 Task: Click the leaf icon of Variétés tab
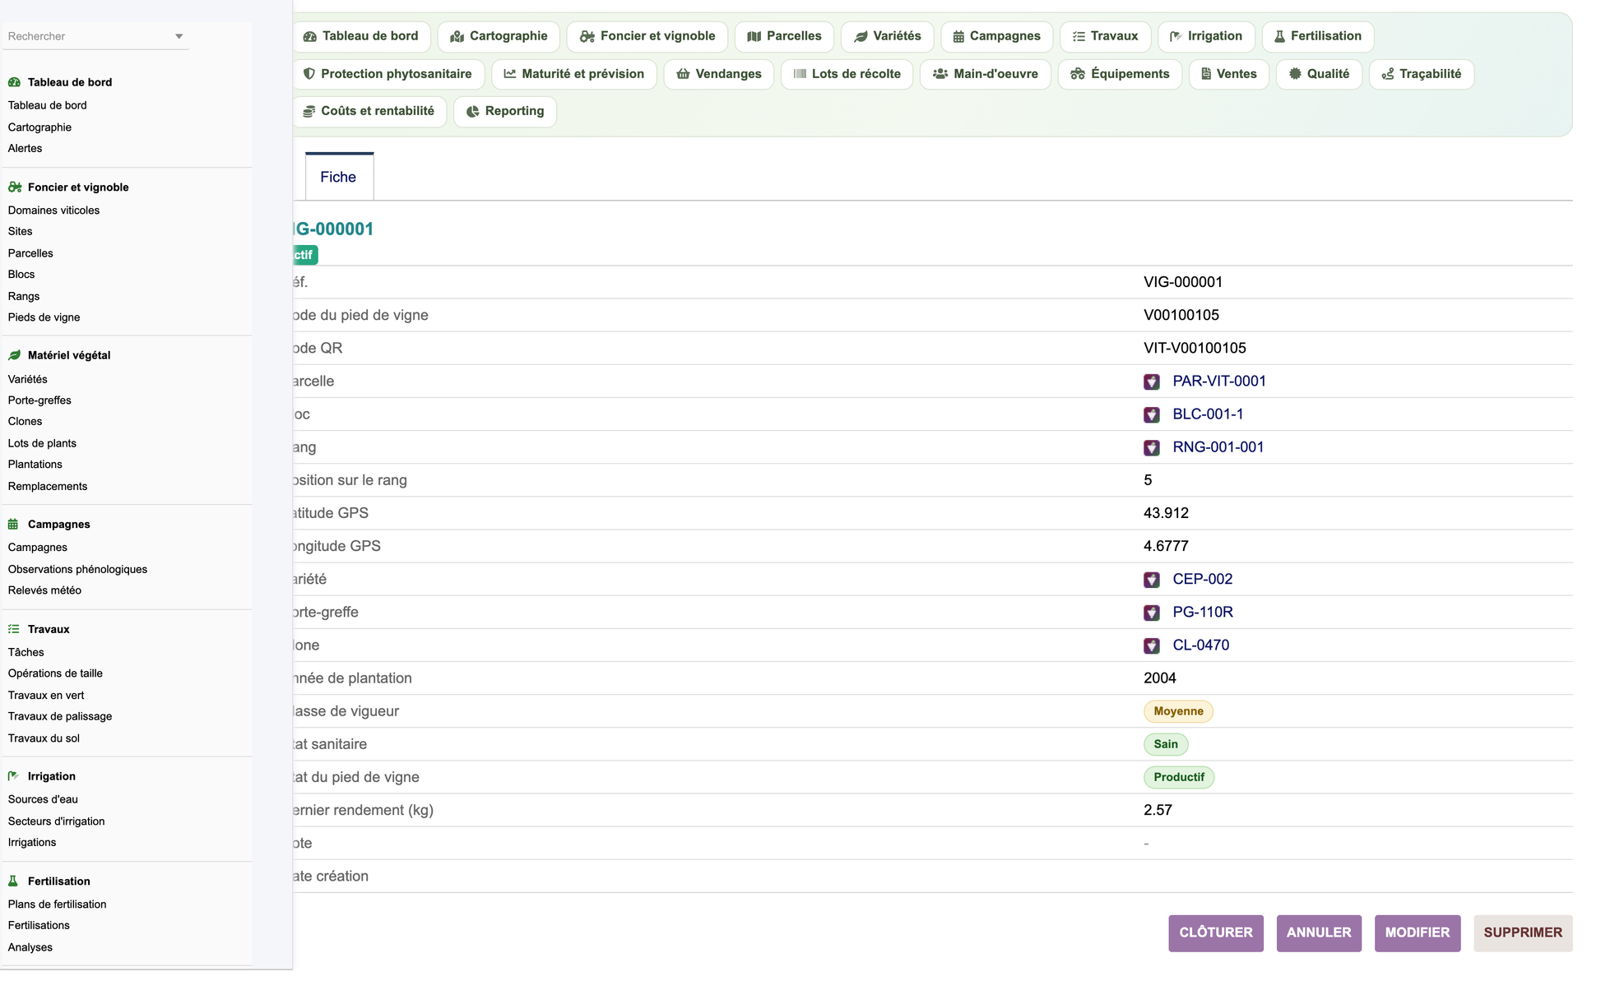click(x=861, y=37)
